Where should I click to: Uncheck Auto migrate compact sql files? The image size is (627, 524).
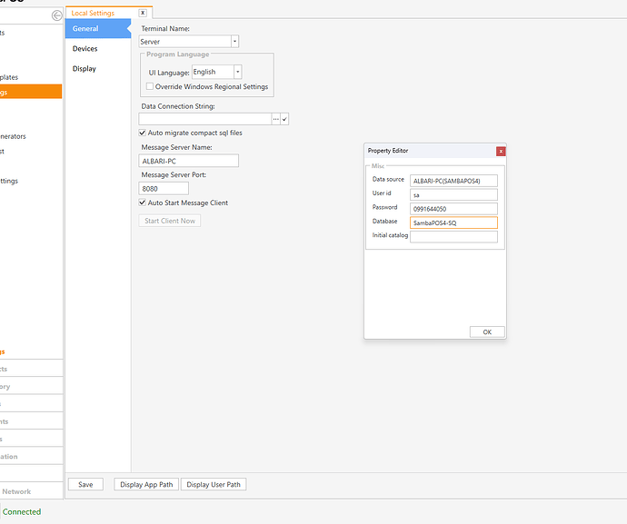(x=142, y=133)
